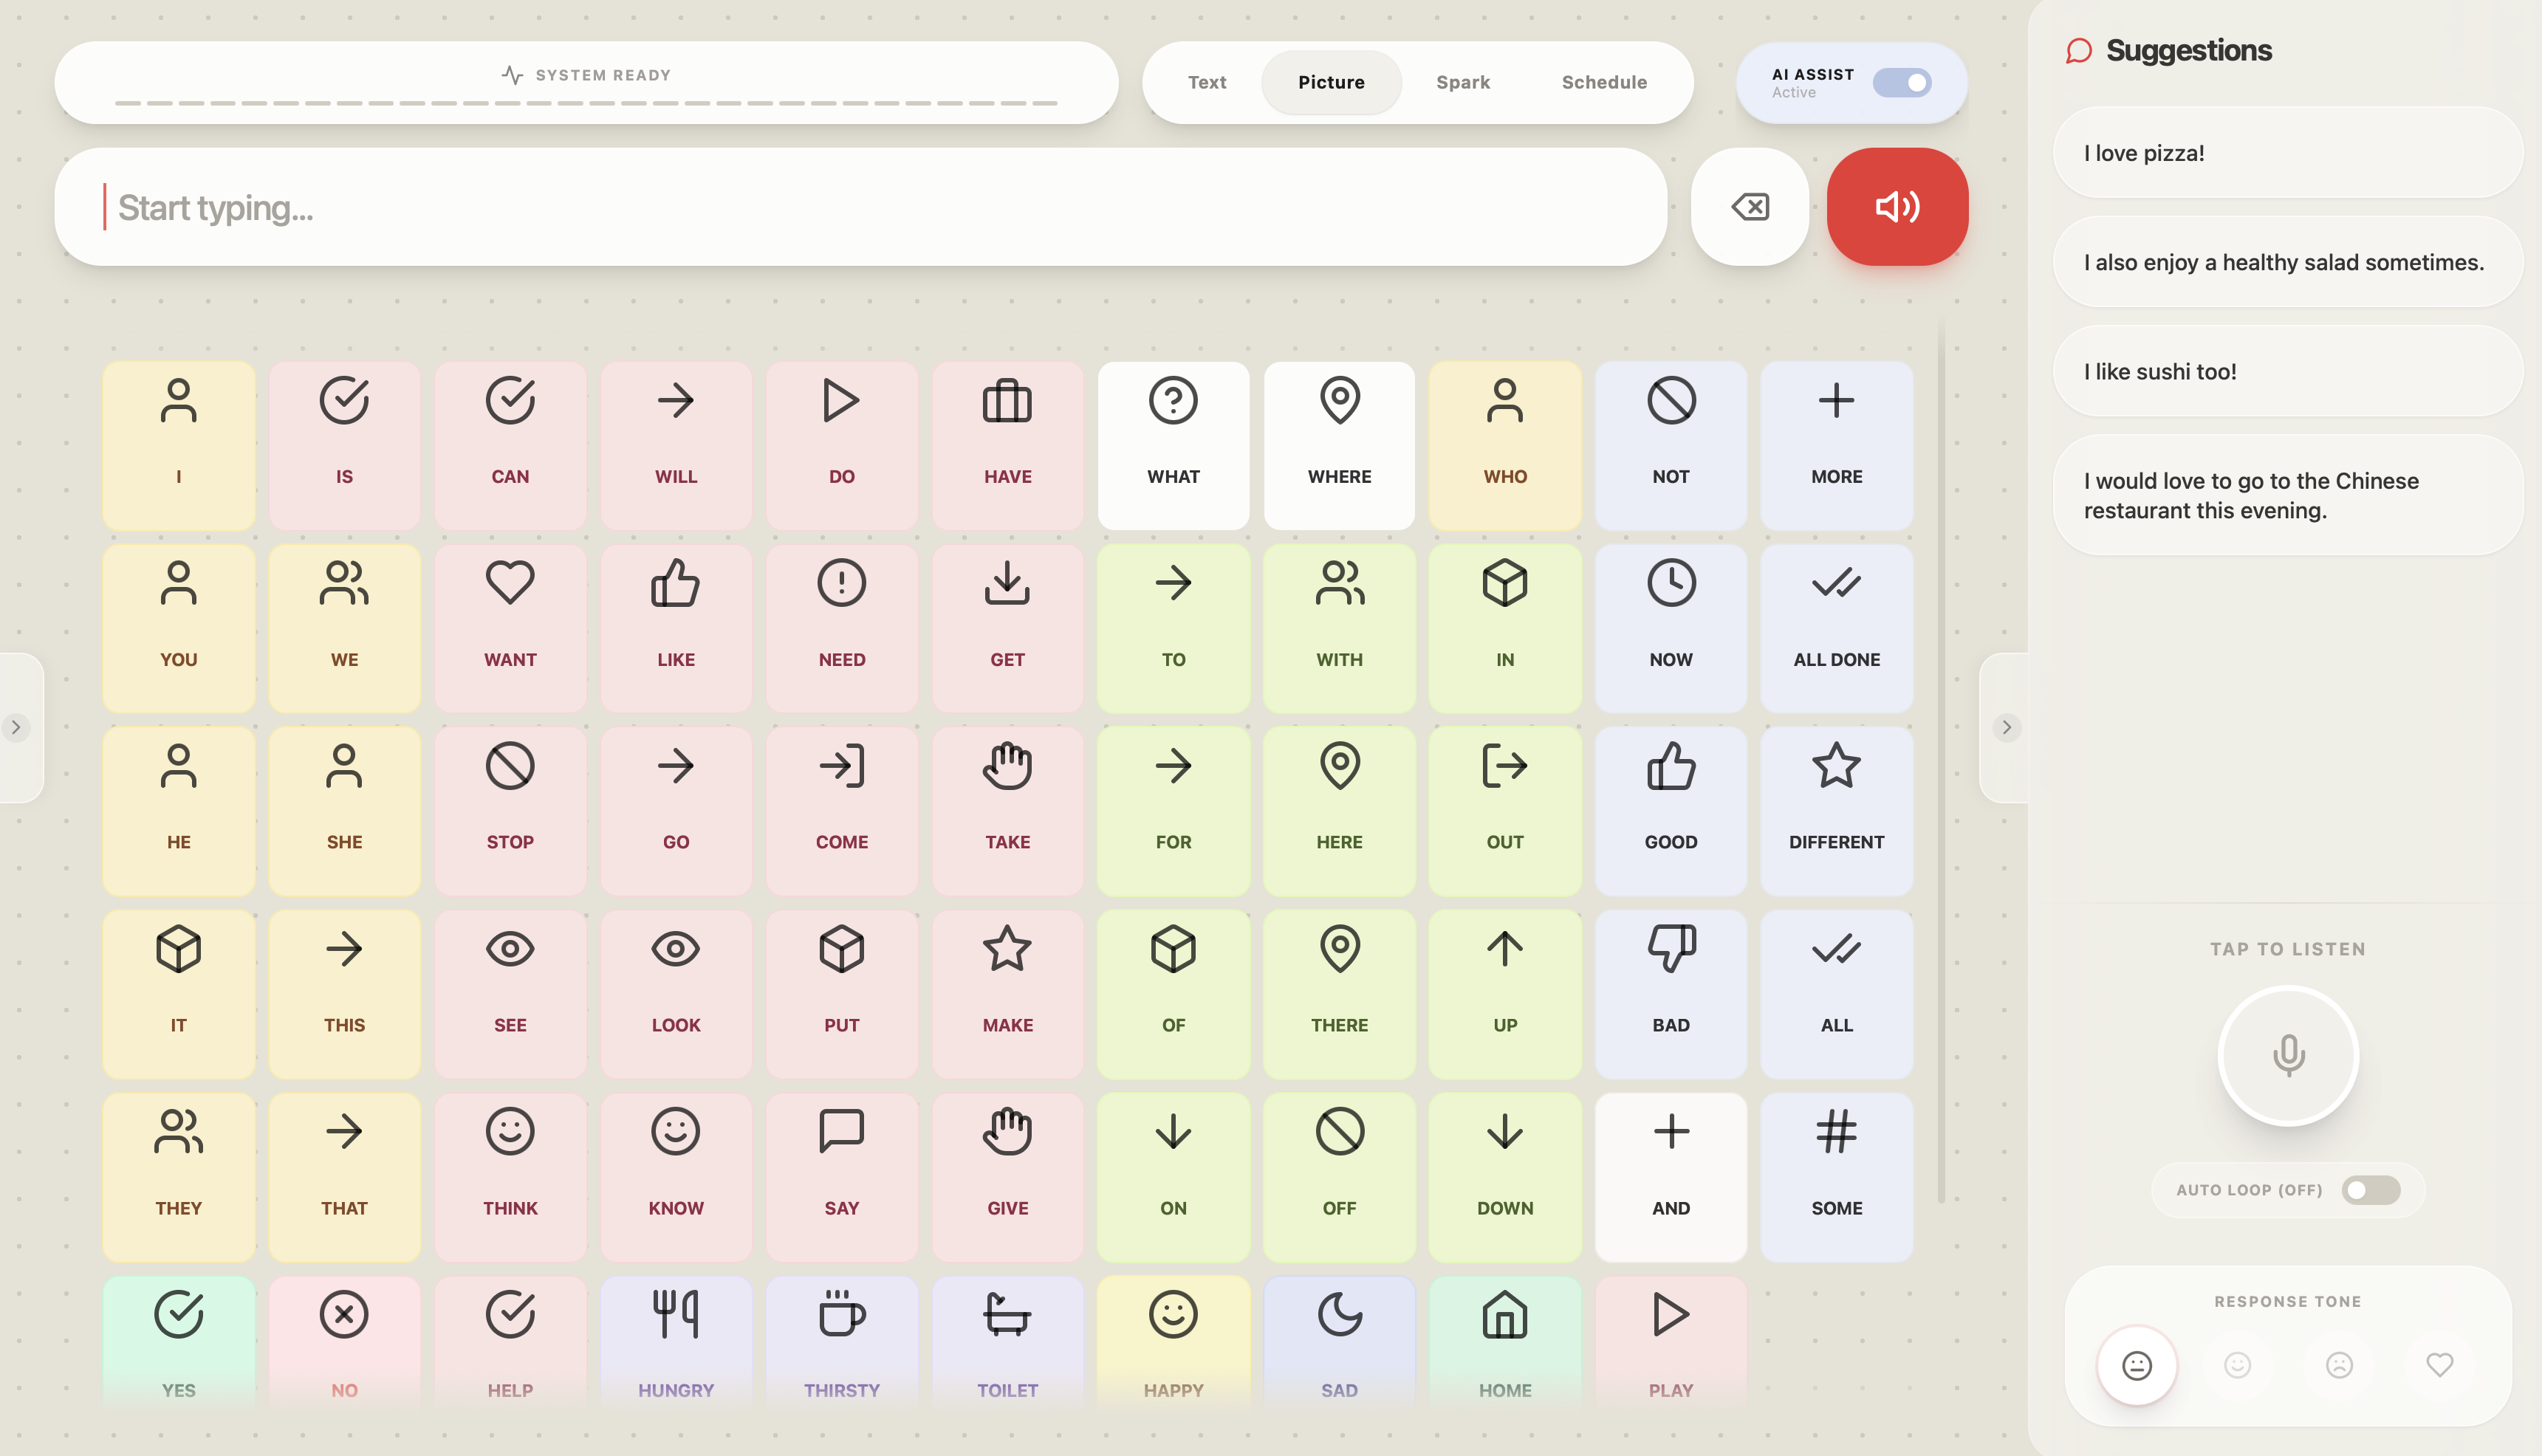Choose the BAD thumbs-down tile
Image resolution: width=2542 pixels, height=1456 pixels.
[1670, 993]
